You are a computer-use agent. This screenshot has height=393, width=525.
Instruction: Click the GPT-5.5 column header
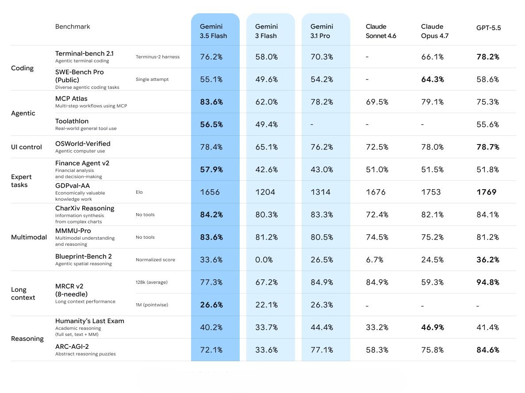[x=488, y=28]
